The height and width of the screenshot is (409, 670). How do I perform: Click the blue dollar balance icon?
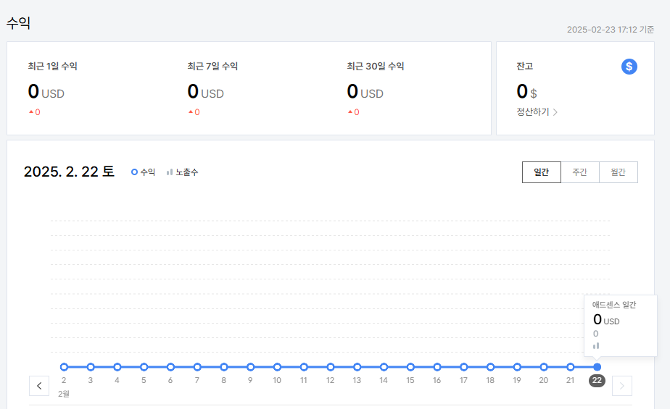pos(629,67)
